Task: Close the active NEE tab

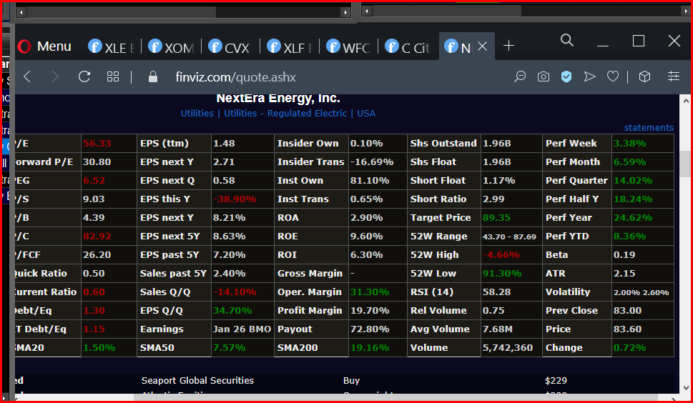Action: [483, 46]
